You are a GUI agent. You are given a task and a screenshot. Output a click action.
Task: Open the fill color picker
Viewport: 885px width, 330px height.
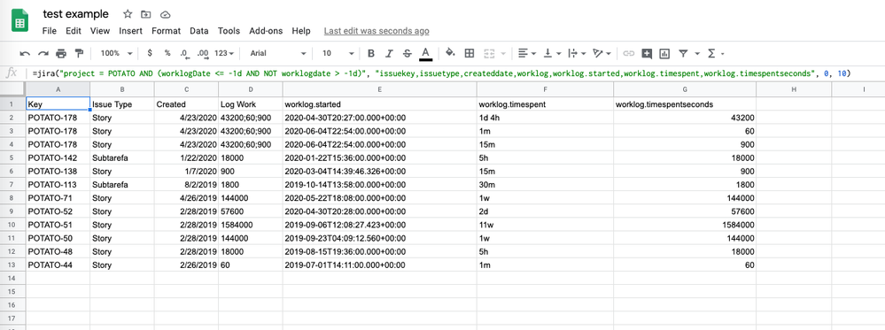450,53
